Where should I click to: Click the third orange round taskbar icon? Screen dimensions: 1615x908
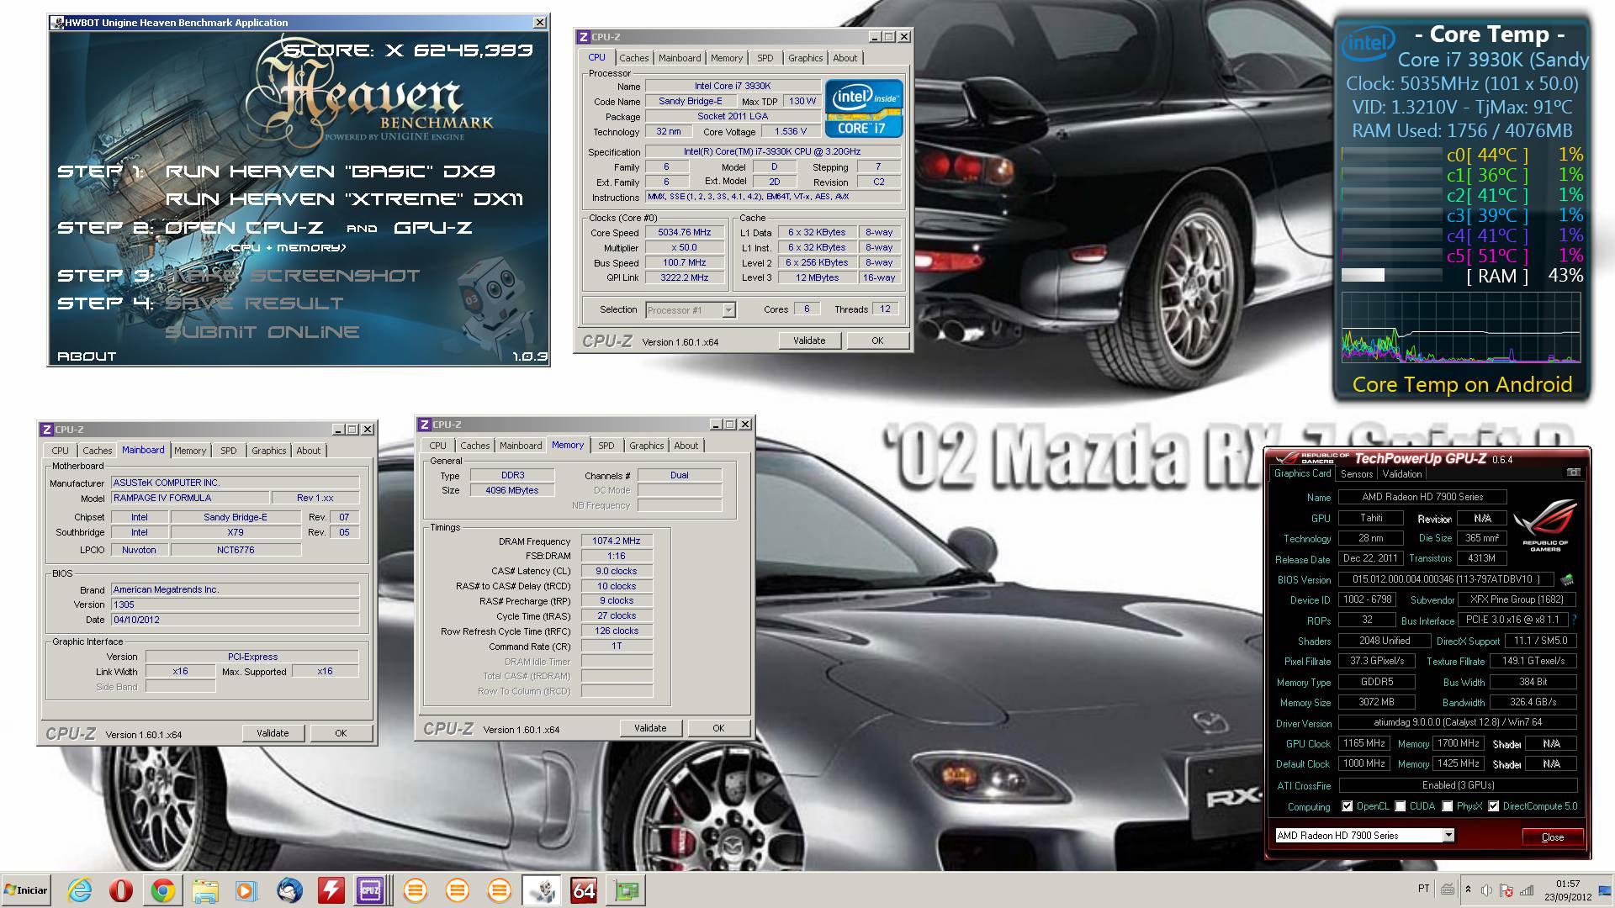point(499,890)
